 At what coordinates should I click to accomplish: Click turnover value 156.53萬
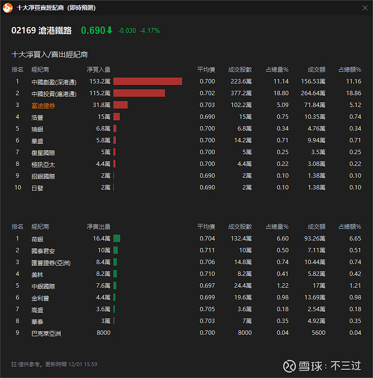pos(313,81)
